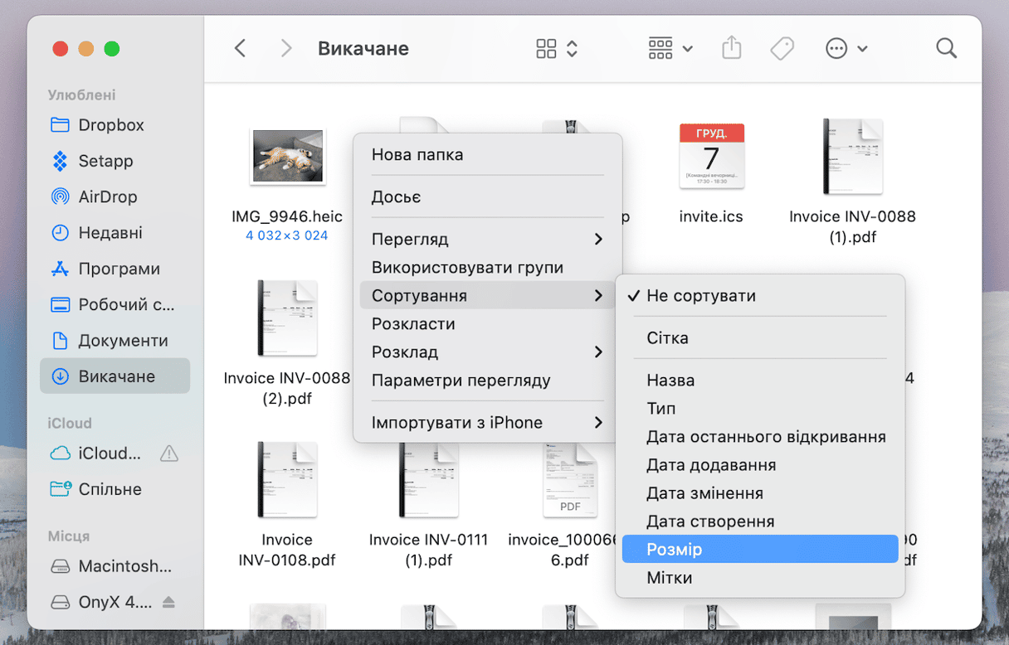Image resolution: width=1009 pixels, height=645 pixels.
Task: Sort by "Дата додавання"
Action: pyautogui.click(x=711, y=465)
